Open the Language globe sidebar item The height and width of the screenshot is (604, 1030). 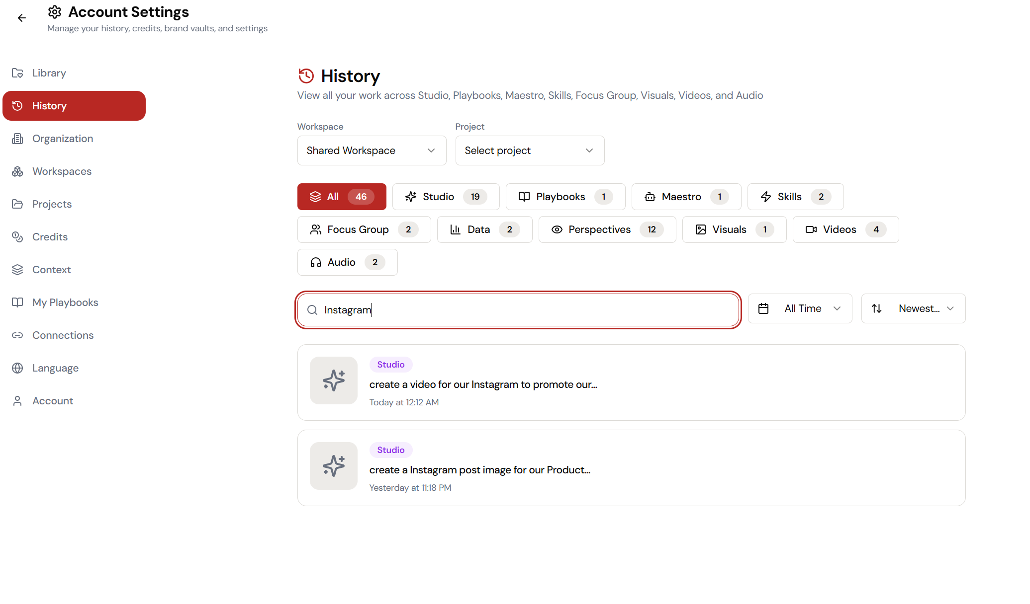[x=55, y=368]
